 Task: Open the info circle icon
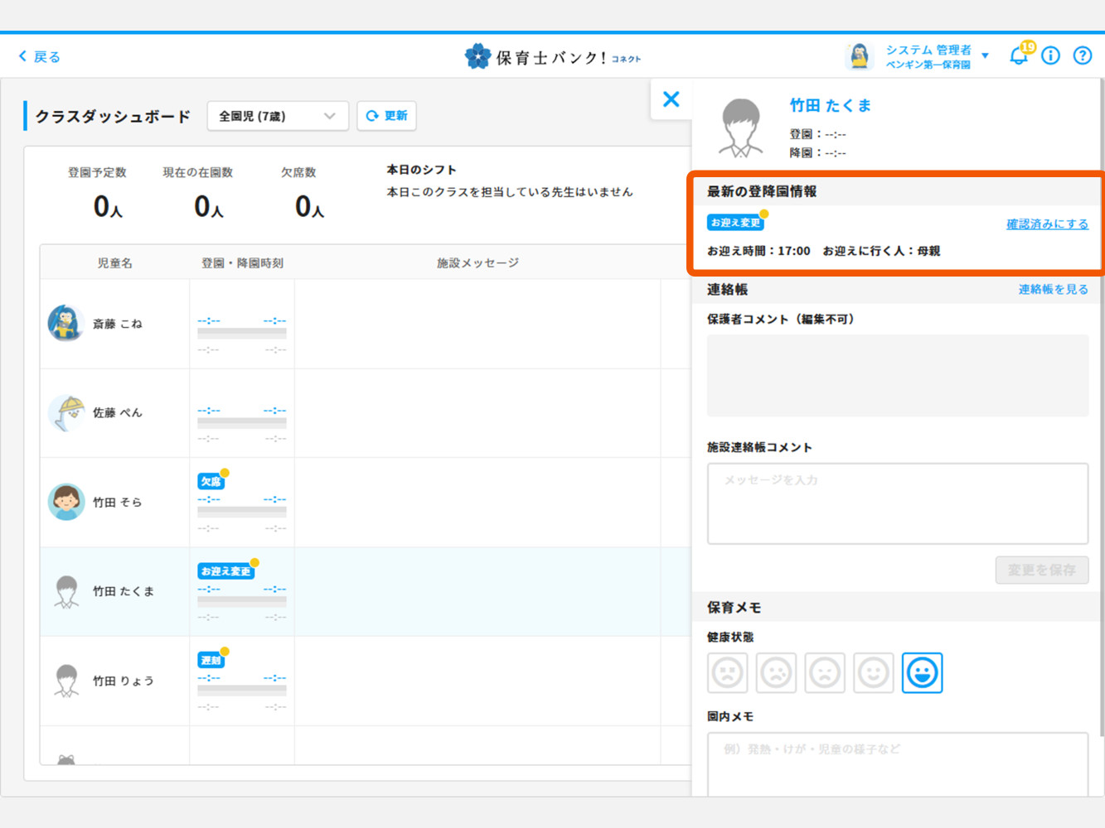coord(1050,56)
